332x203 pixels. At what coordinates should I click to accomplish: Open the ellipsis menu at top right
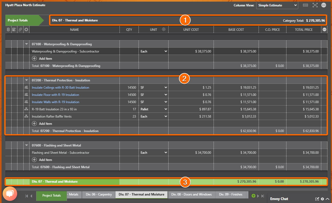click(324, 5)
